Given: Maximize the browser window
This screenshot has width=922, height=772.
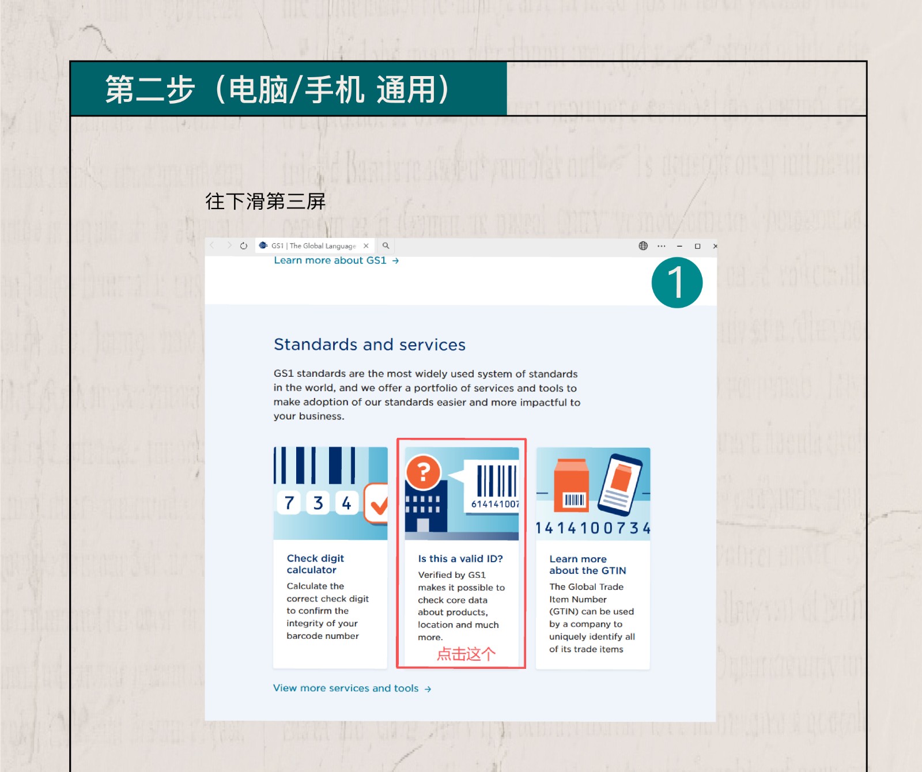Looking at the screenshot, I should [x=697, y=246].
